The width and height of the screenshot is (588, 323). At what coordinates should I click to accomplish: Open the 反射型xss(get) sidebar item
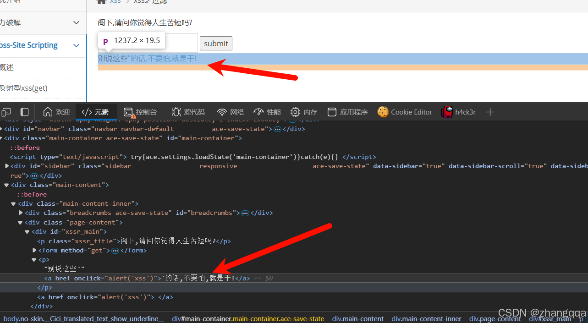[42, 88]
